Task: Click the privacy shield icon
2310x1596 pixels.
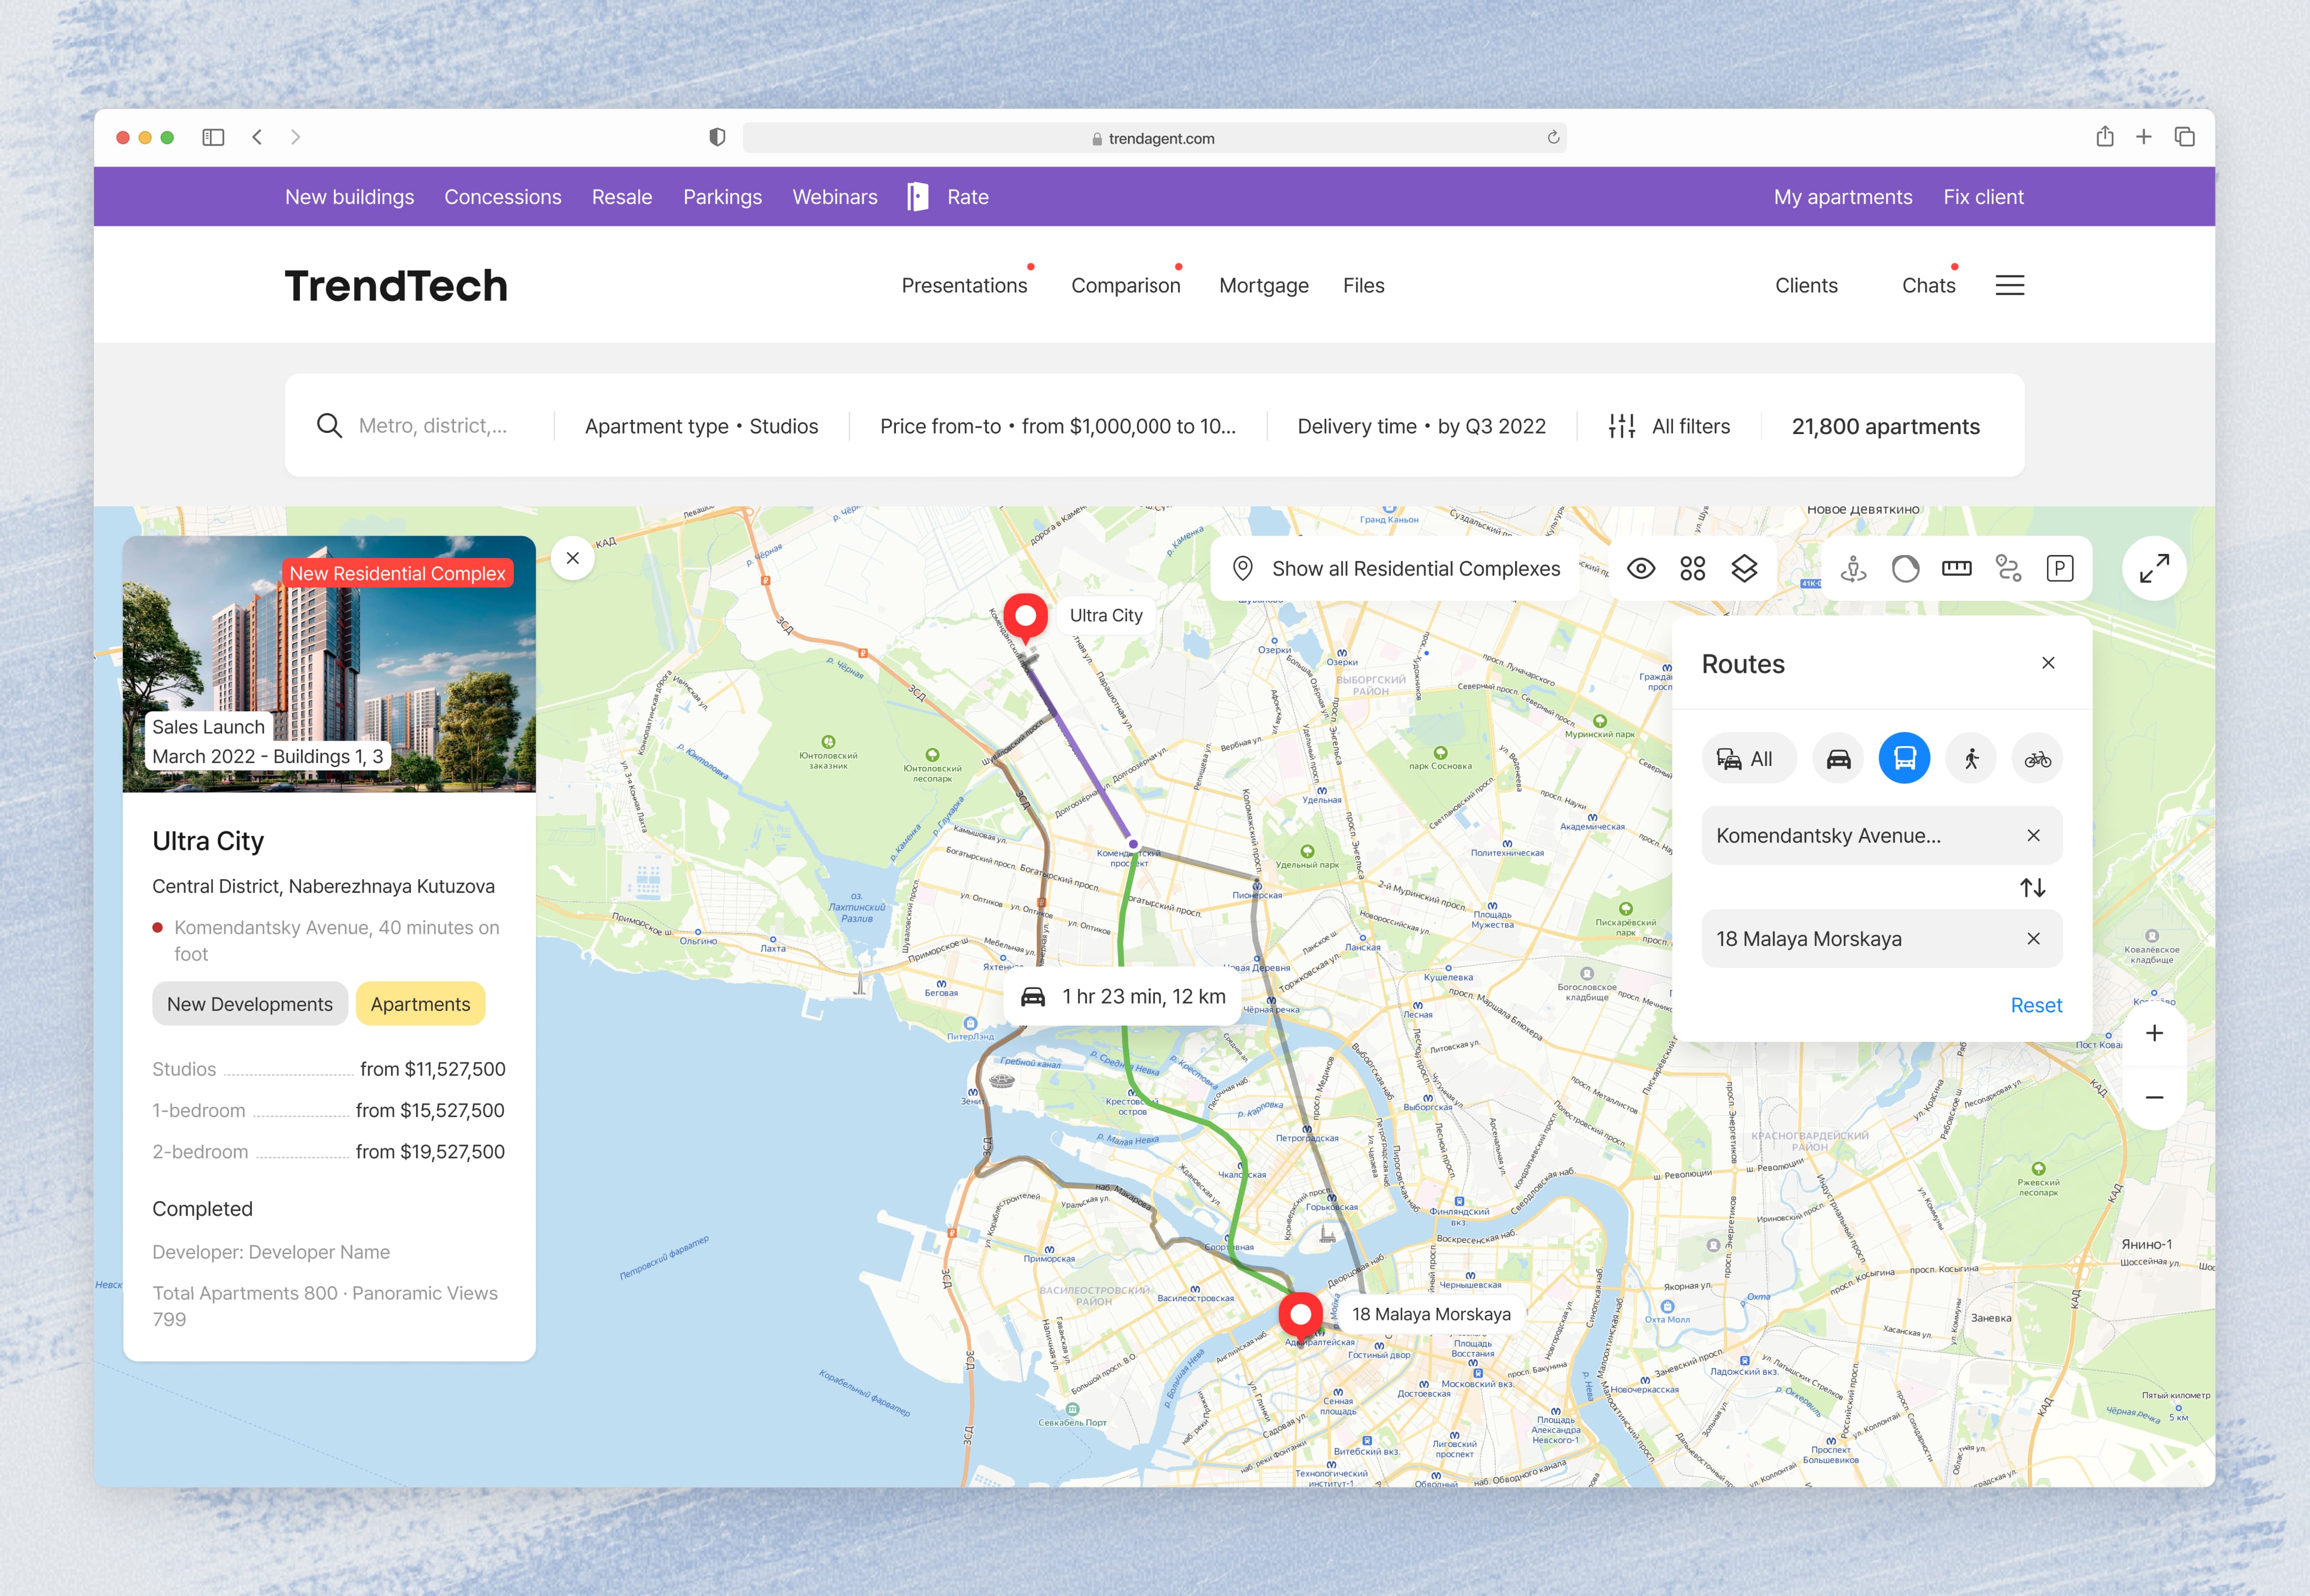Action: coord(717,137)
